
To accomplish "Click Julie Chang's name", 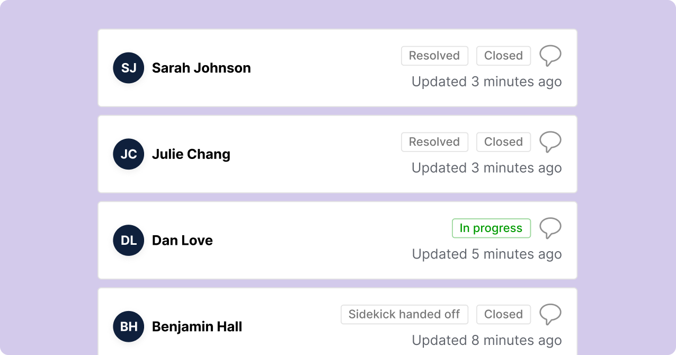I will 191,154.
